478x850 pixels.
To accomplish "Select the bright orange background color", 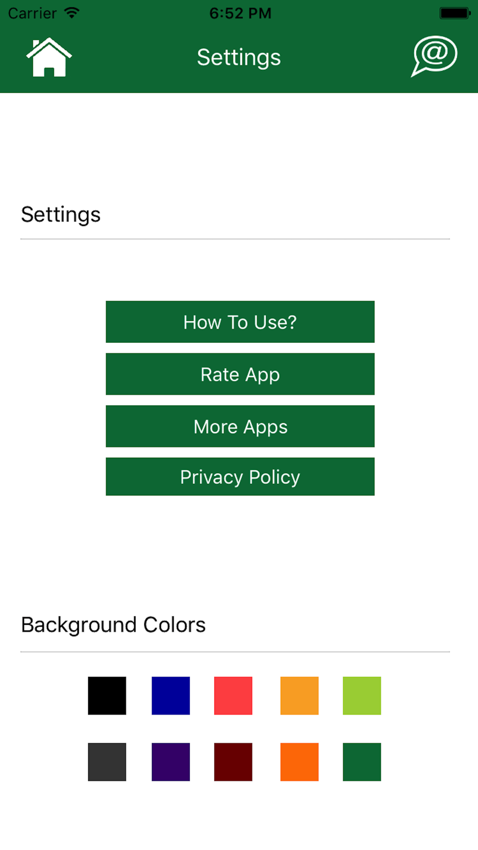I will click(x=299, y=762).
